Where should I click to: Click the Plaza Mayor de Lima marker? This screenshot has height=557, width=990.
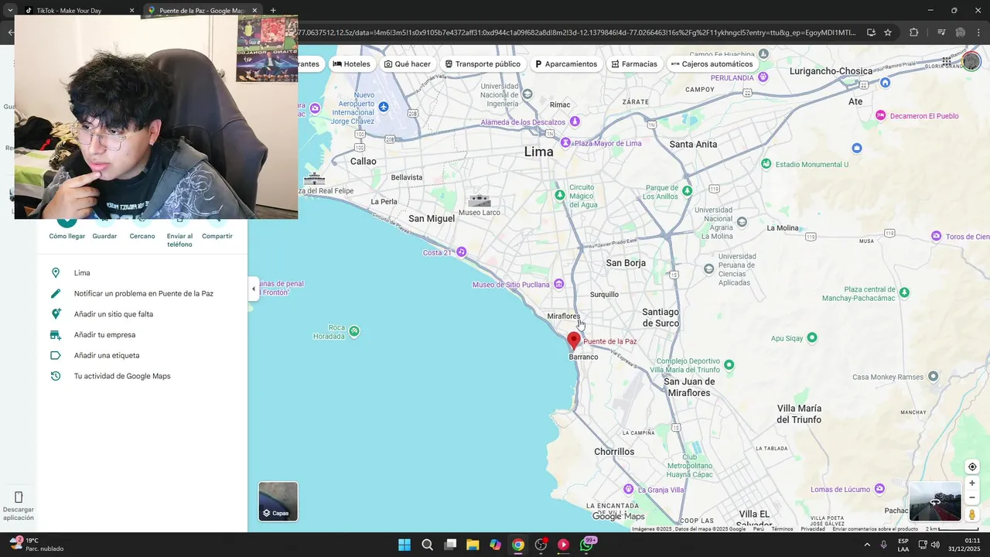[x=565, y=143]
